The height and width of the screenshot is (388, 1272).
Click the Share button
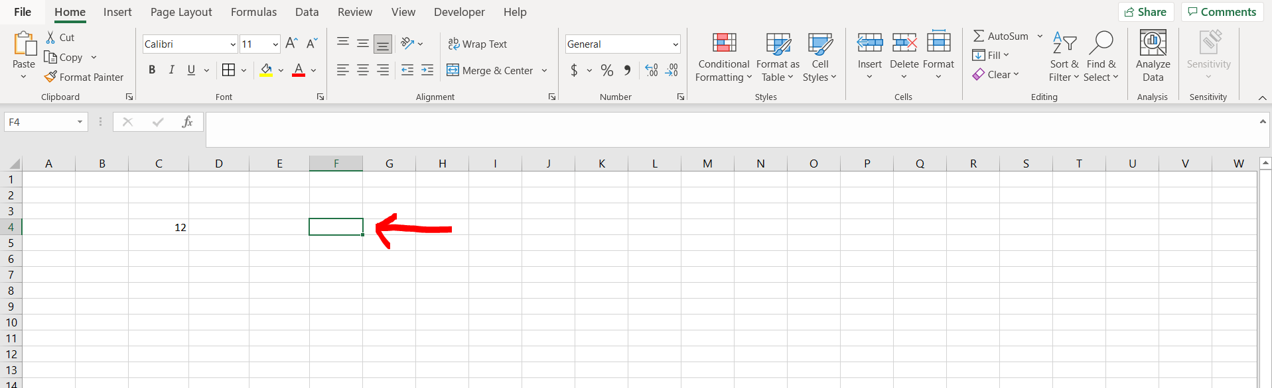(1146, 12)
